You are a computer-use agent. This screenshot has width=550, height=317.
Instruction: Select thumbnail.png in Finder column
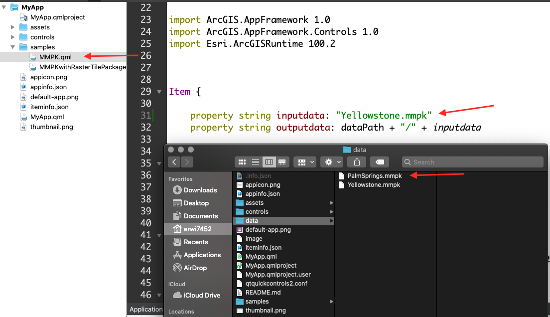click(262, 311)
